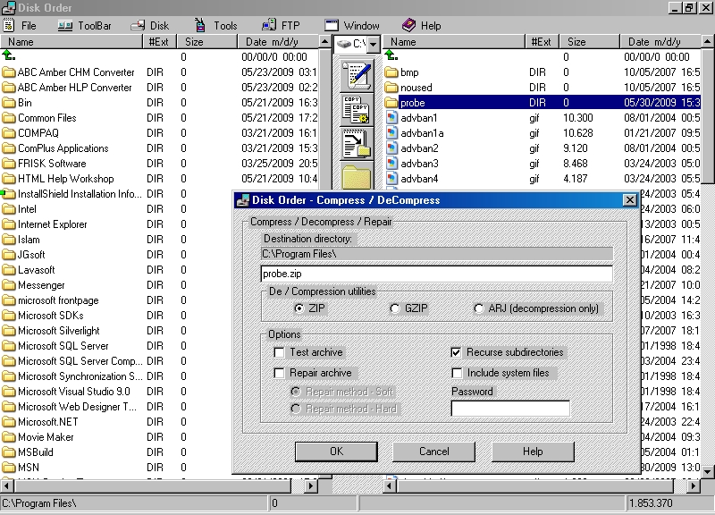Image resolution: width=715 pixels, height=515 pixels.
Task: Select the GZIP compression radio button
Action: tap(394, 307)
